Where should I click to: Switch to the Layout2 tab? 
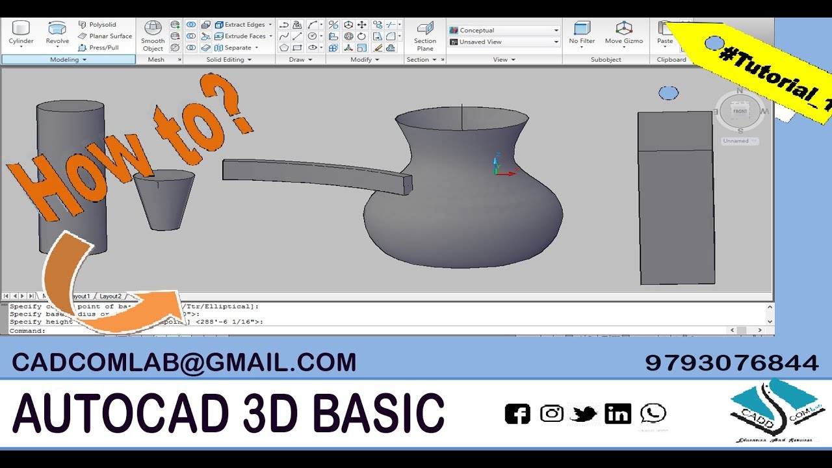[x=110, y=296]
